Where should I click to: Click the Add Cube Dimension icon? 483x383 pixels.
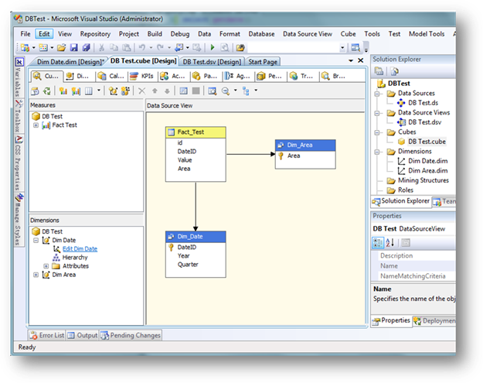pyautogui.click(x=113, y=91)
